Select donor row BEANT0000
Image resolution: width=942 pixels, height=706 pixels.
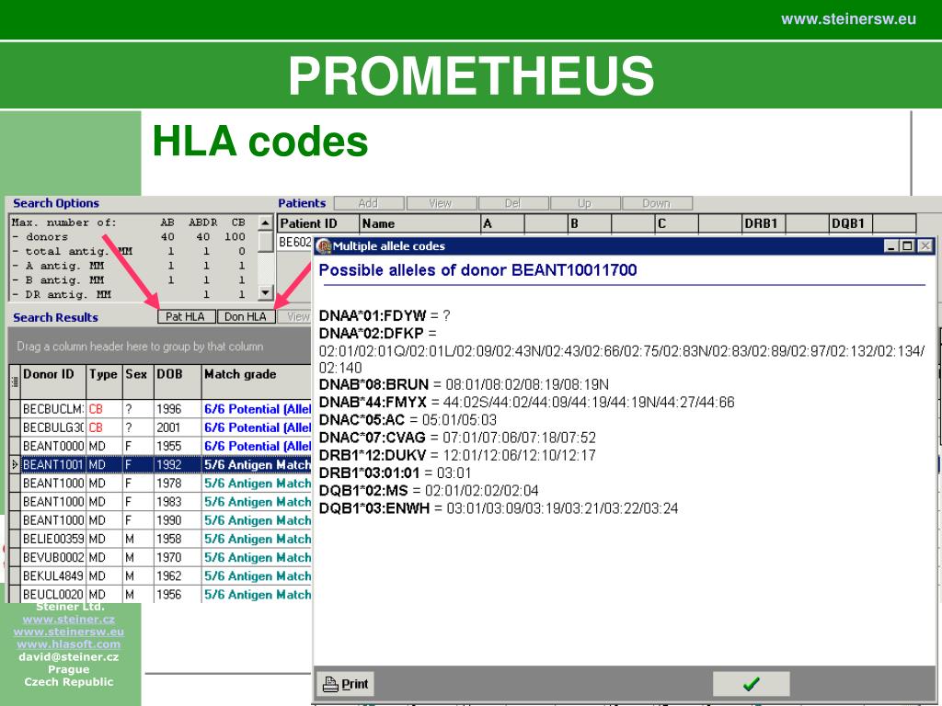pos(161,446)
